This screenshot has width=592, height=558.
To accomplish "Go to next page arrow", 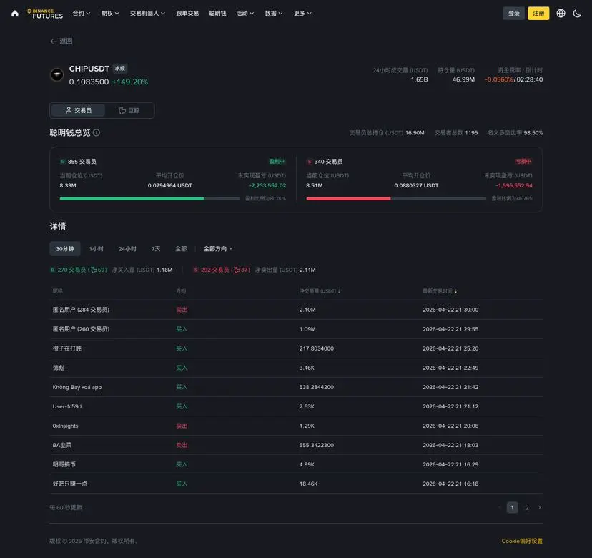I will 539,507.
